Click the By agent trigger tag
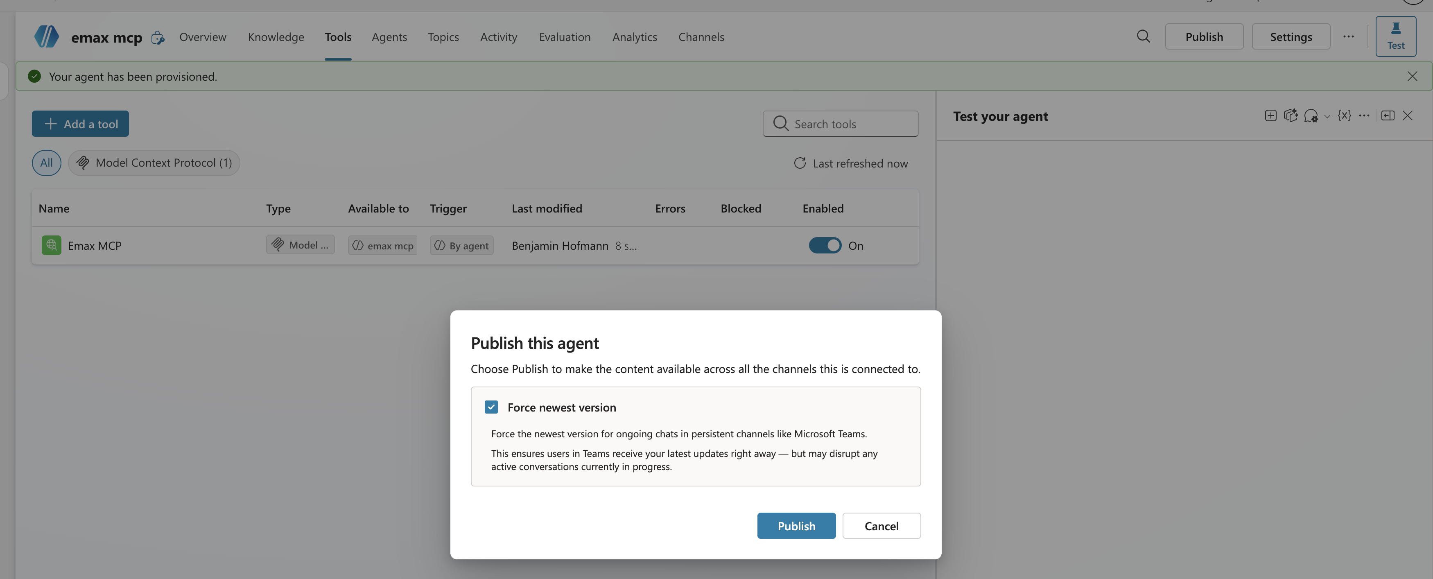The image size is (1433, 579). [x=461, y=245]
